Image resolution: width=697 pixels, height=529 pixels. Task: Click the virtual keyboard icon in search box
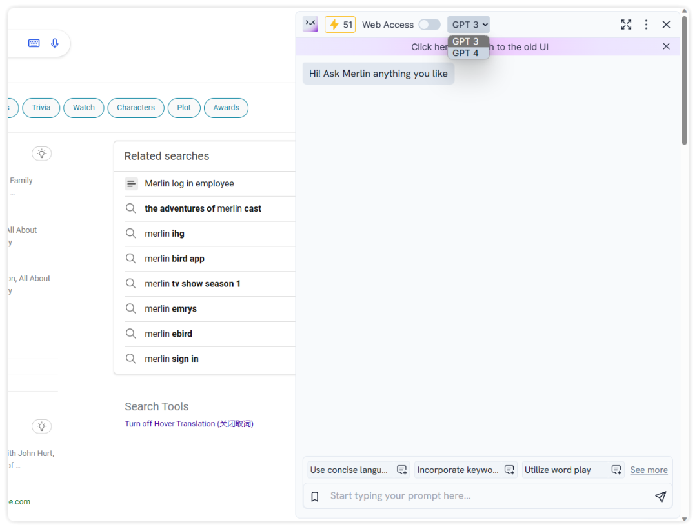34,43
